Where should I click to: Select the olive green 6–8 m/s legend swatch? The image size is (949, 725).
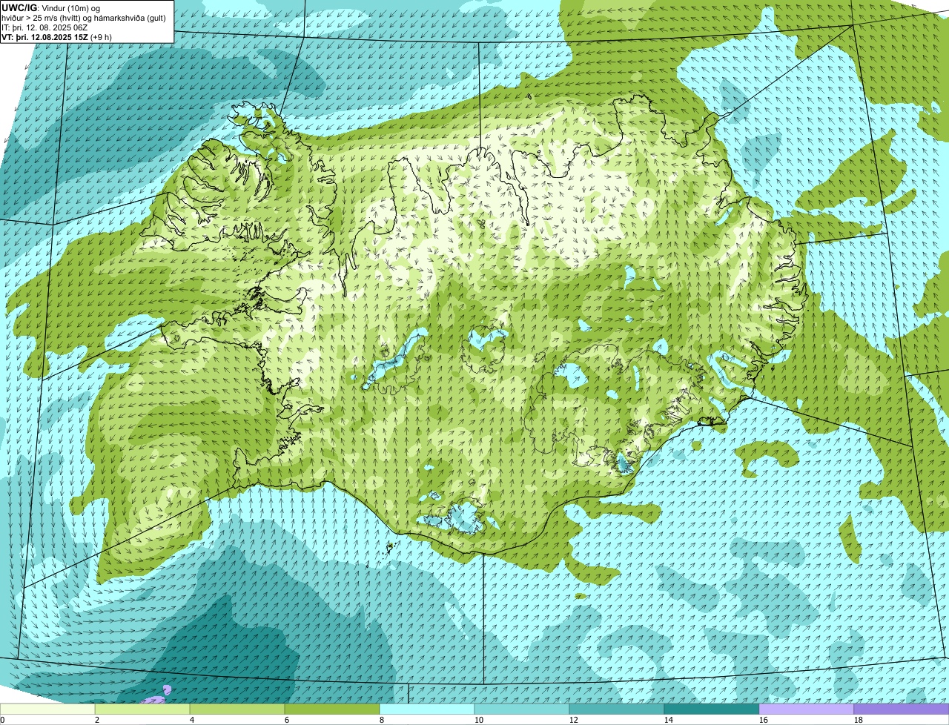tap(332, 709)
